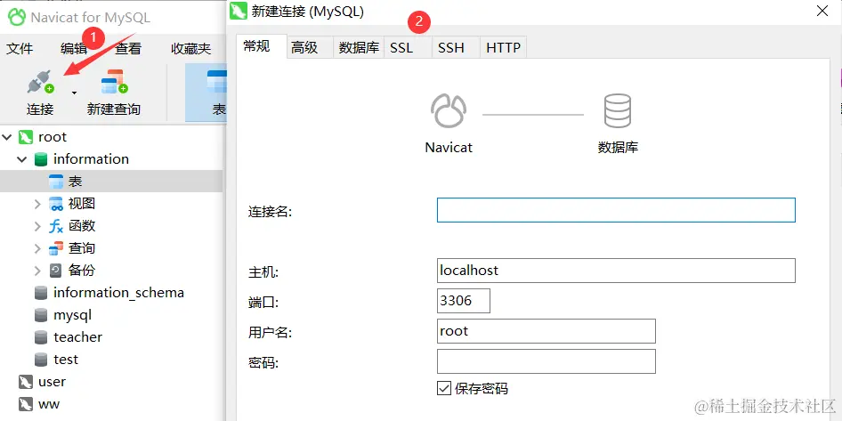
Task: Select the test database entry
Action: tap(66, 360)
